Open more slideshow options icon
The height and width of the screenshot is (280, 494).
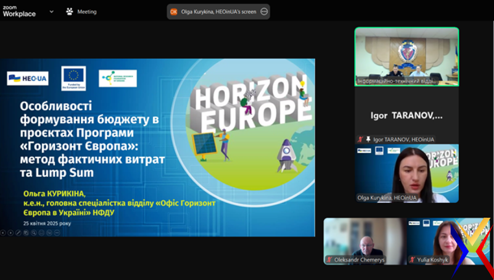[57, 233]
